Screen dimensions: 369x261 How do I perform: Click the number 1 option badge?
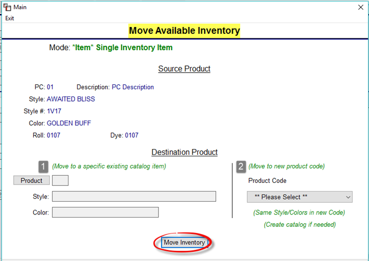(43, 167)
